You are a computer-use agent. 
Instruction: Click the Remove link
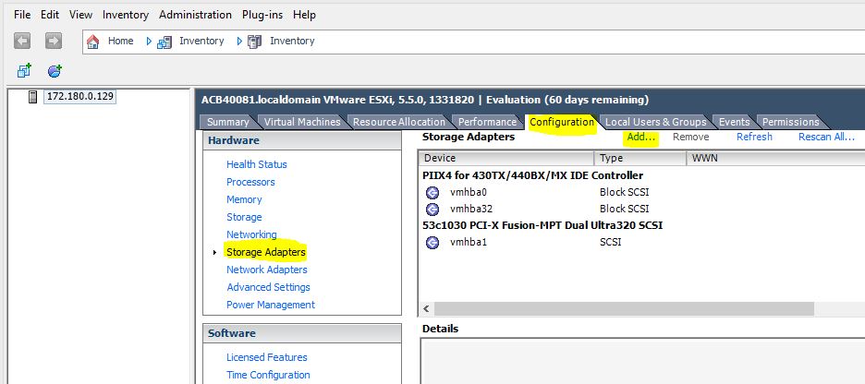[690, 138]
